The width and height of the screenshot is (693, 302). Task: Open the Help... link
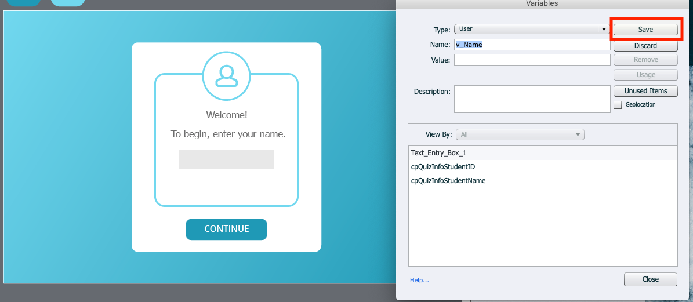tap(419, 281)
